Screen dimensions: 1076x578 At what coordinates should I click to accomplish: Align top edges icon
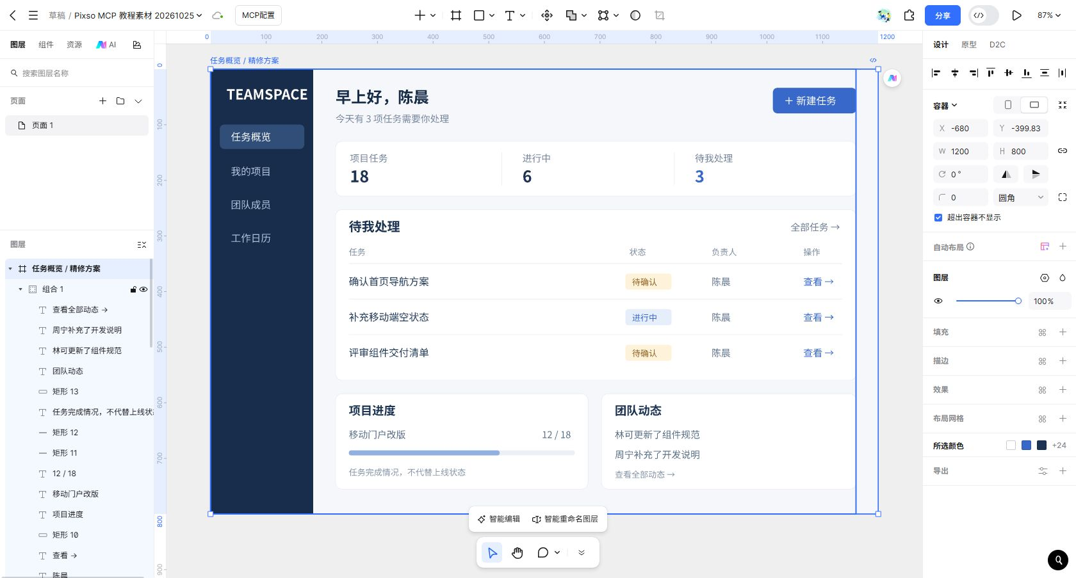click(991, 73)
